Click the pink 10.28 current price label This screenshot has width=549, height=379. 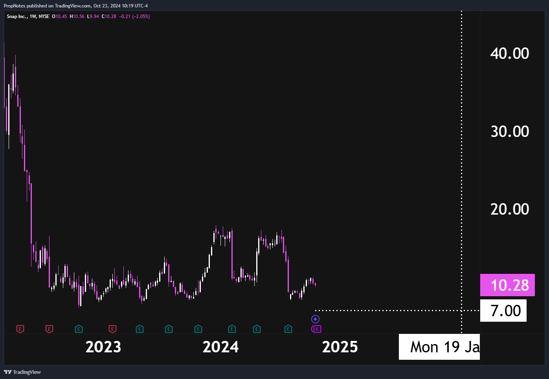[x=507, y=285]
